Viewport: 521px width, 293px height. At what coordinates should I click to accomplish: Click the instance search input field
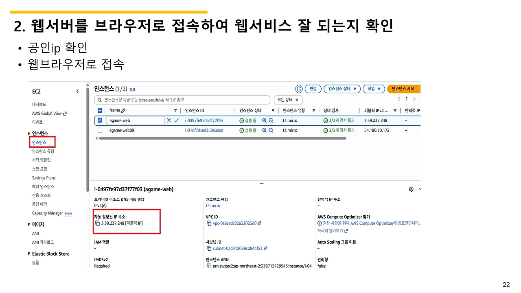coord(182,100)
